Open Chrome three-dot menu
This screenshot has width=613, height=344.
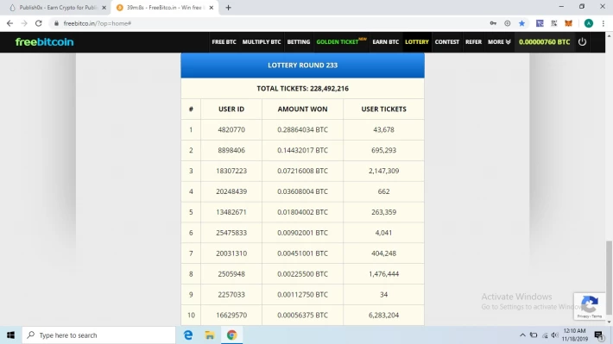604,23
